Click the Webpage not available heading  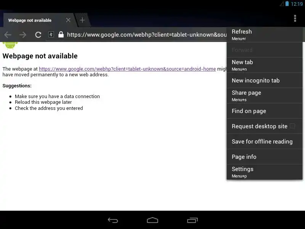40,56
